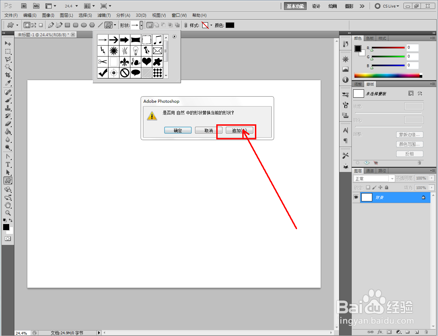
Task: Select the Paint Bucket tool
Action: click(8, 132)
